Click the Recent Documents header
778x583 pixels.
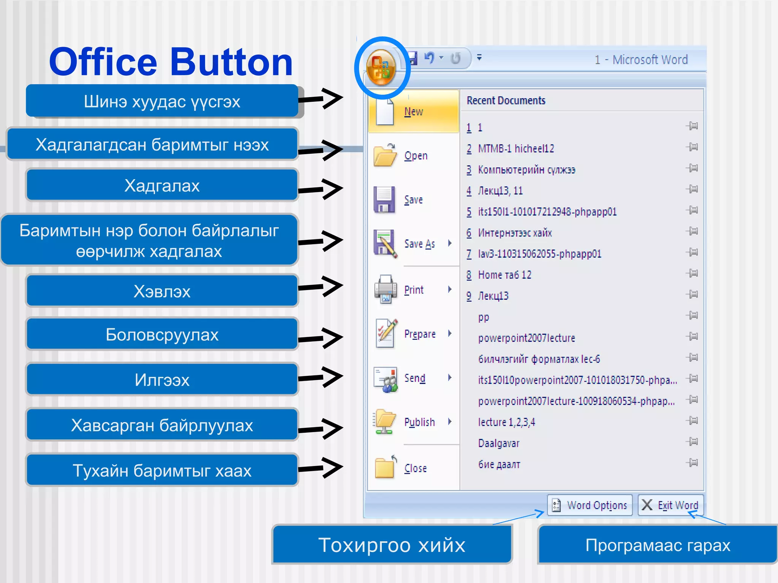pos(506,101)
